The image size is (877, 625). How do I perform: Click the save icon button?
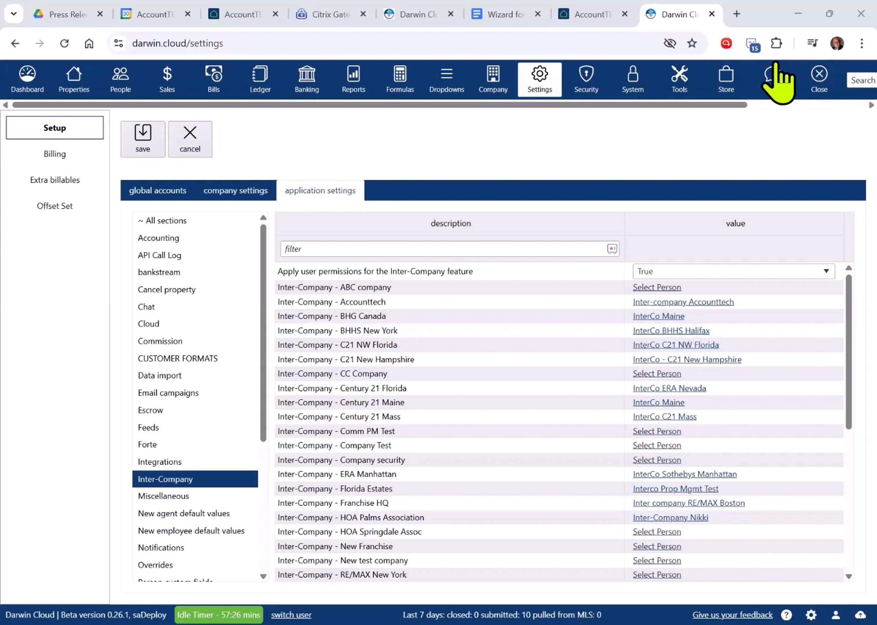coord(143,139)
